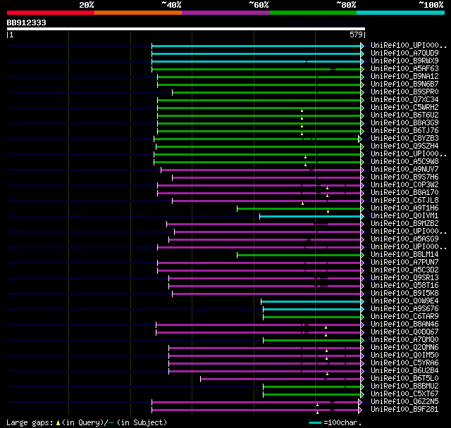The height and width of the screenshot is (428, 451).
Task: Pick the UniRef100_Q9SR13 entry
Action: click(404, 278)
